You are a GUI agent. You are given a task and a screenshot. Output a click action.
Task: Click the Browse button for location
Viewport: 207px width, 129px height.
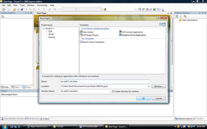[158, 86]
